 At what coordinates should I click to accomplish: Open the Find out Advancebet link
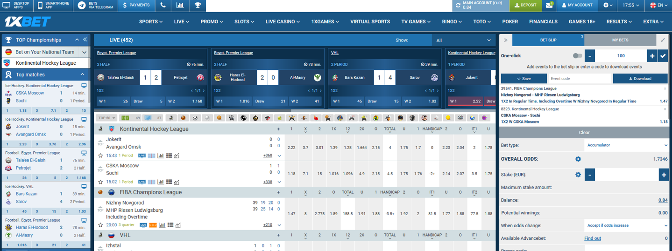pos(593,238)
